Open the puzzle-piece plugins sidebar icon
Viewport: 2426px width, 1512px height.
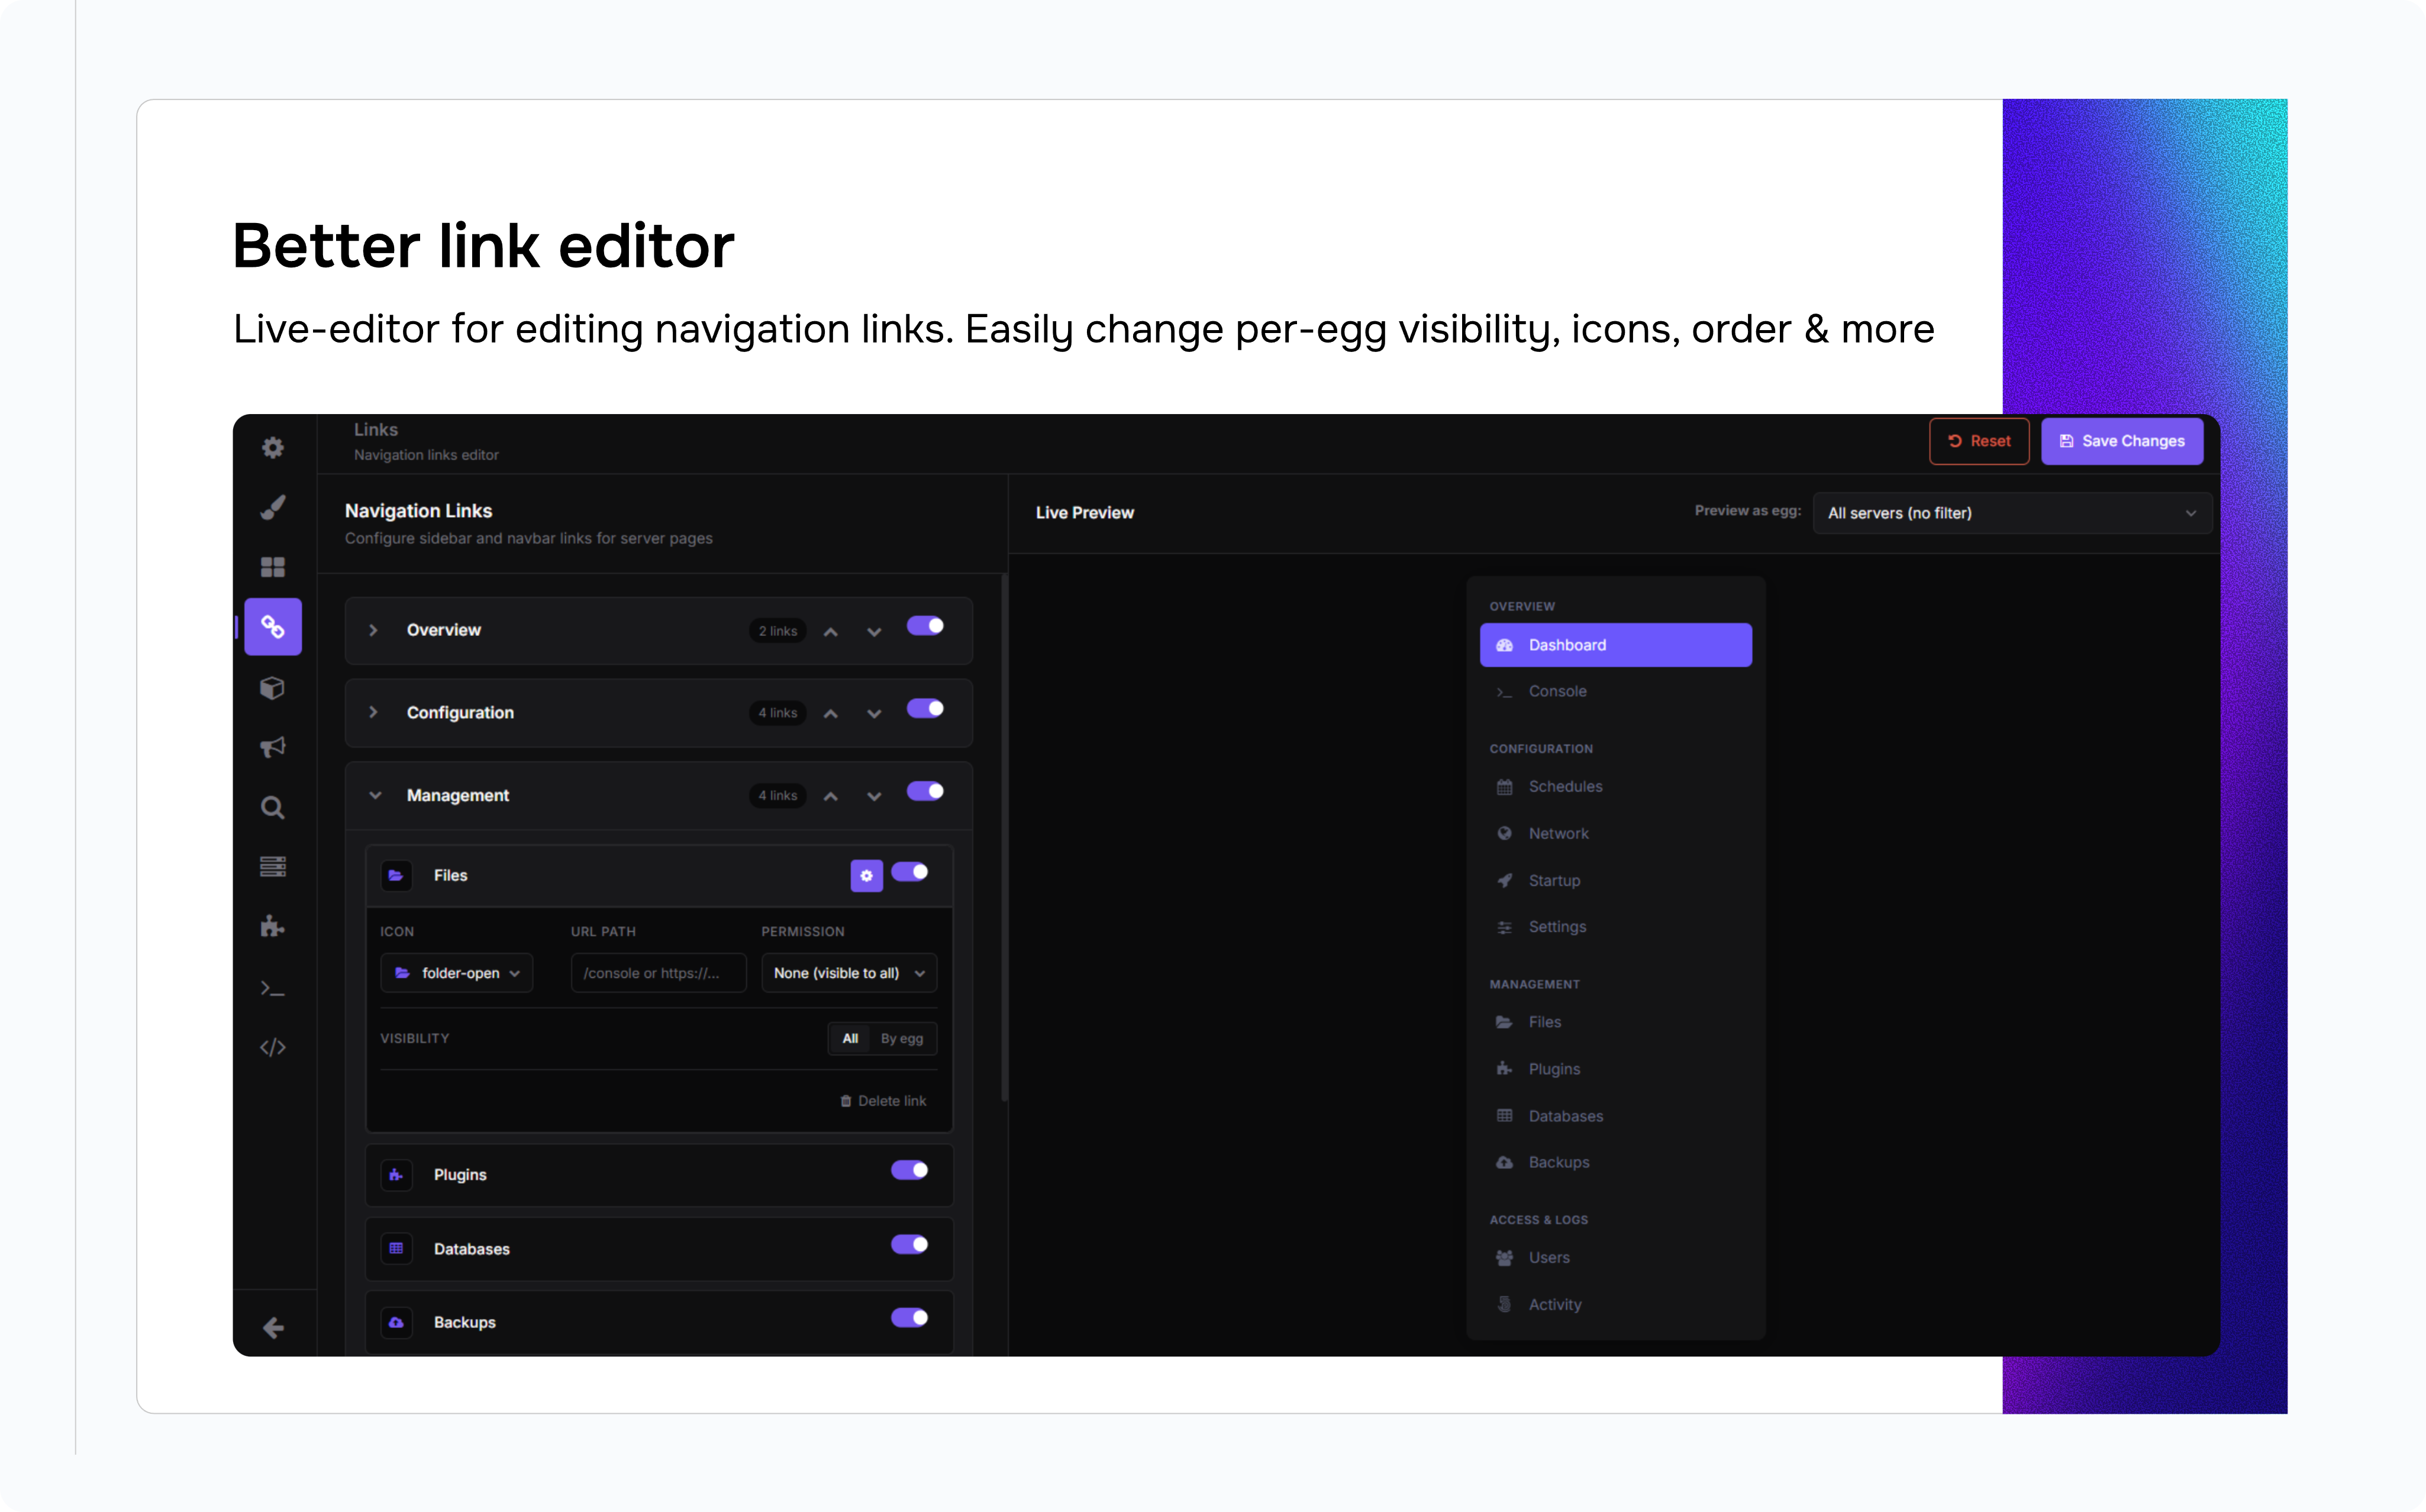(273, 926)
